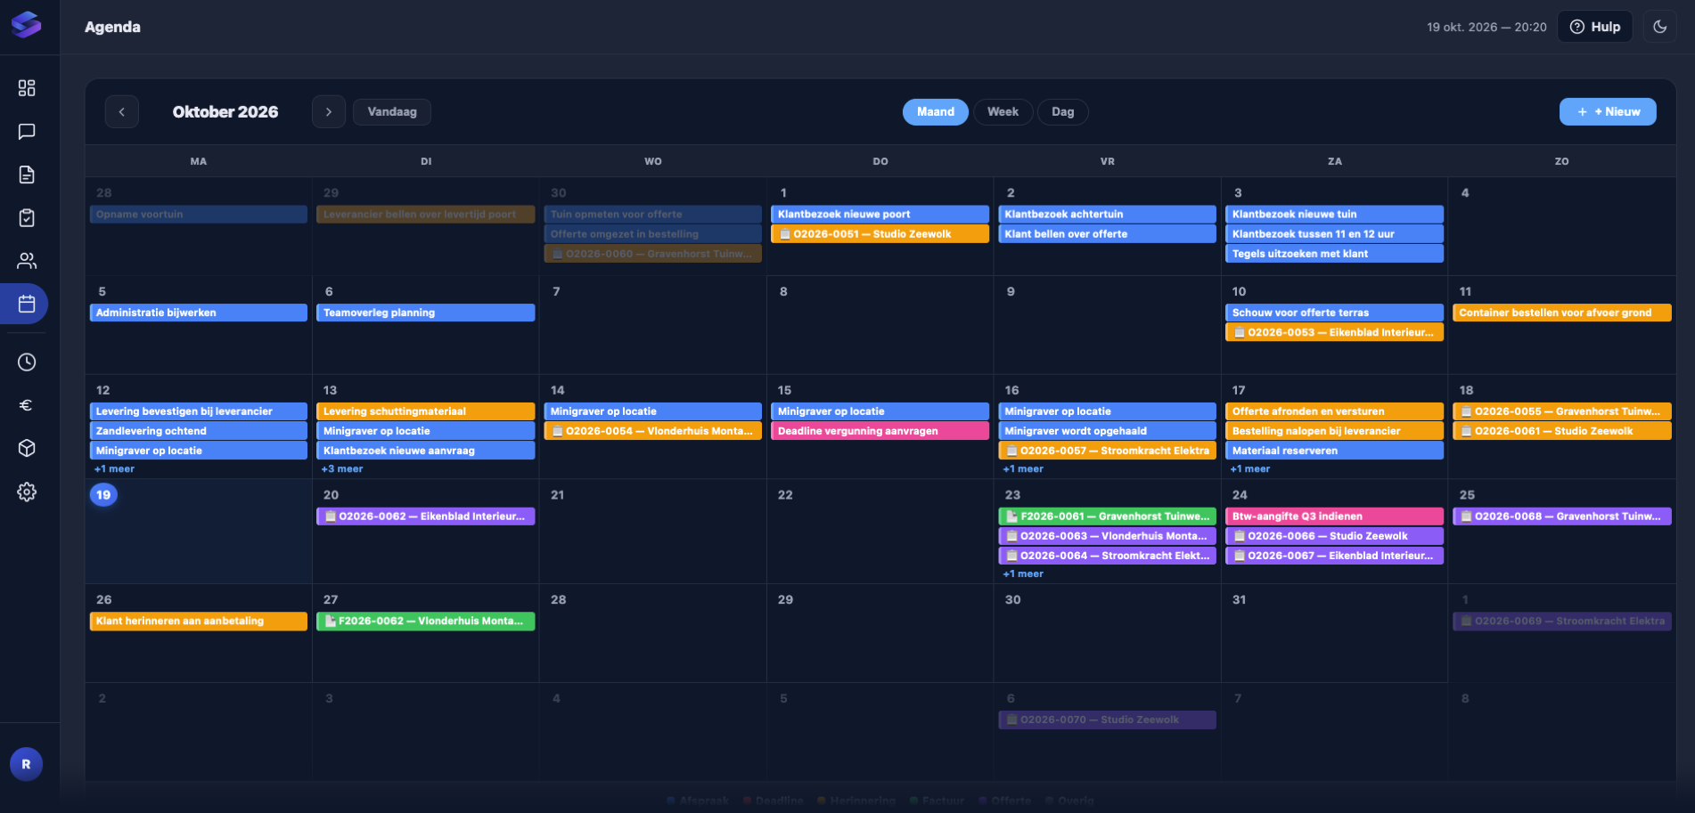Expand '+1 meer' on October 16
The height and width of the screenshot is (813, 1695).
tap(1023, 469)
